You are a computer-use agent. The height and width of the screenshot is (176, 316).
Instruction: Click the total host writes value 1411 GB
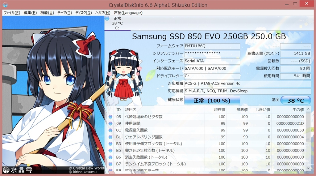pyautogui.click(x=296, y=54)
